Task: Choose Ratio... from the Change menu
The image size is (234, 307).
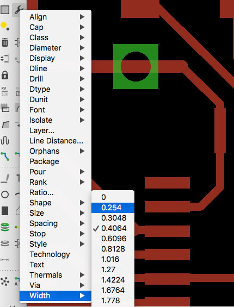Action: [56, 192]
